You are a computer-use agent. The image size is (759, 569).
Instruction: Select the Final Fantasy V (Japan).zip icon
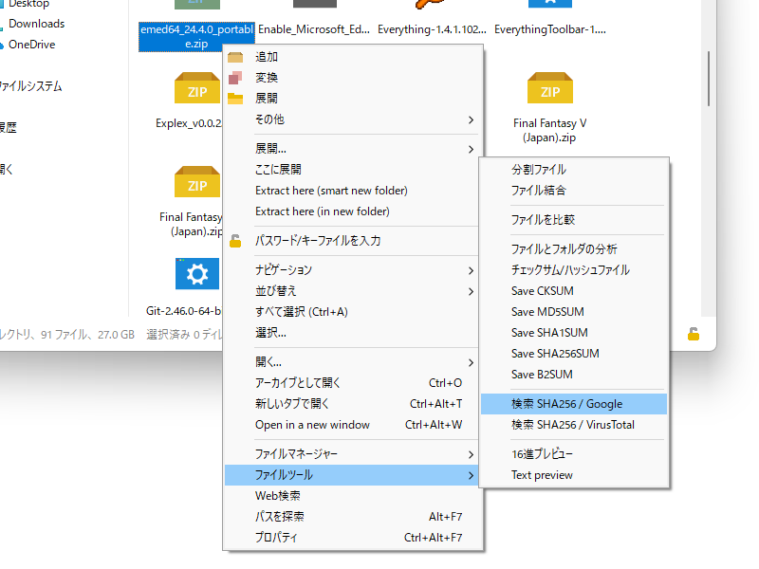(x=550, y=88)
